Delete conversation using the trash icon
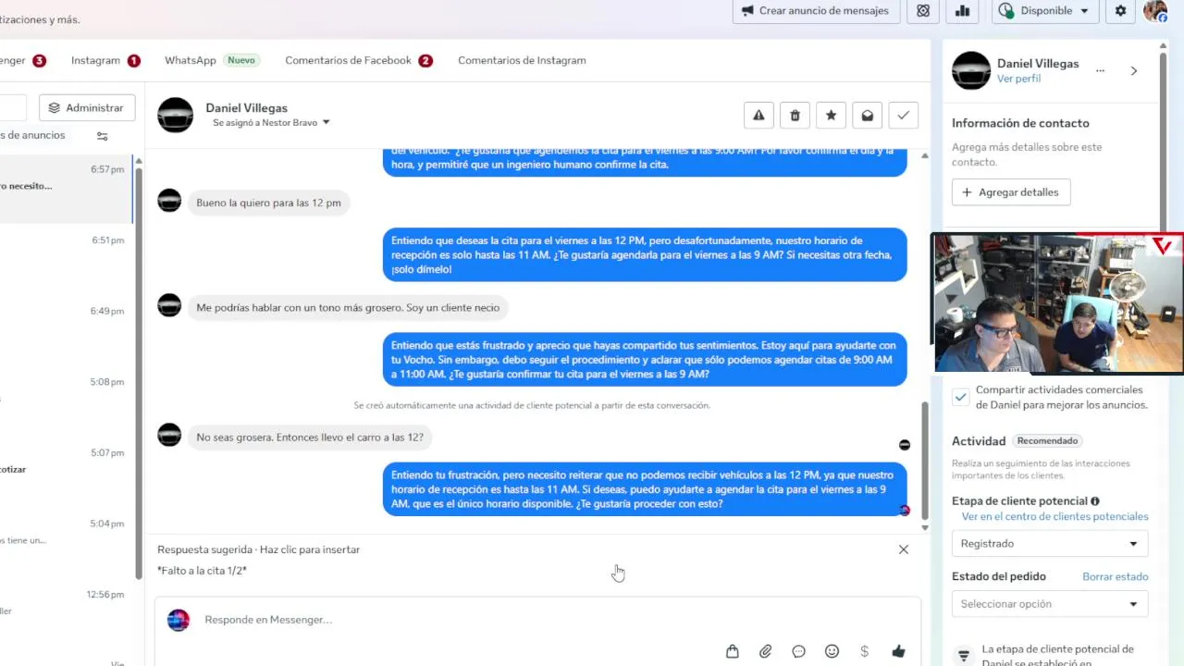The width and height of the screenshot is (1184, 666). (795, 116)
